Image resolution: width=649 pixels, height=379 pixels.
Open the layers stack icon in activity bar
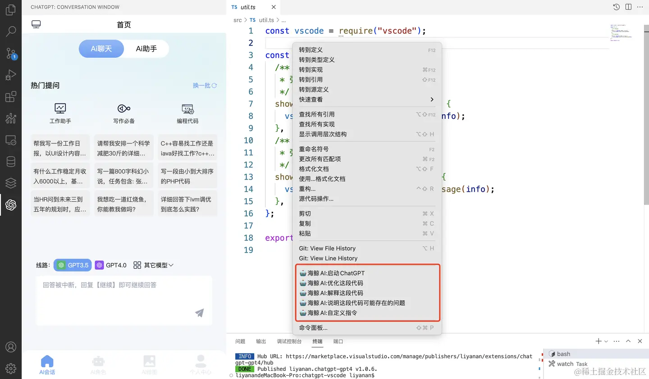pyautogui.click(x=11, y=183)
